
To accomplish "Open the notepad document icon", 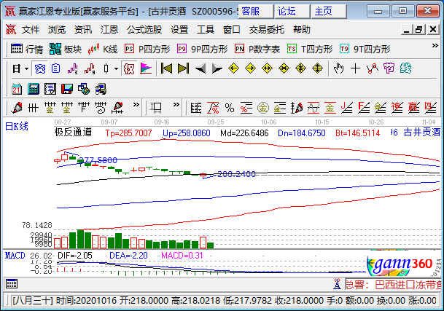I will click(50, 89).
